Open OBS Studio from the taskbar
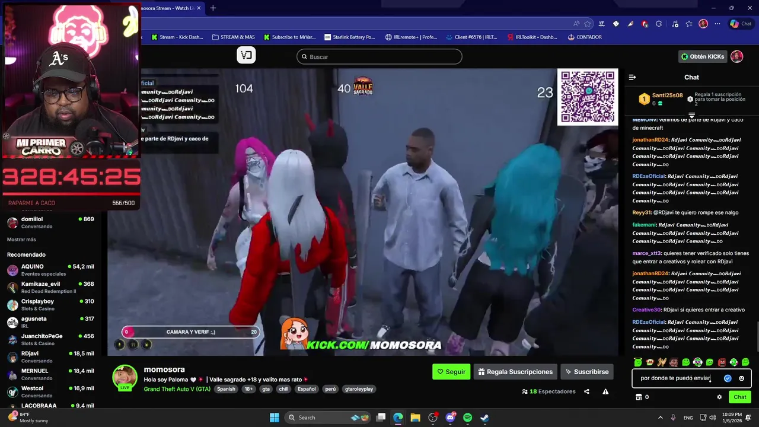This screenshot has height=427, width=759. click(433, 418)
